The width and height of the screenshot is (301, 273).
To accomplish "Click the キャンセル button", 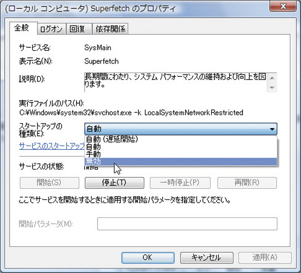I will click(207, 257).
